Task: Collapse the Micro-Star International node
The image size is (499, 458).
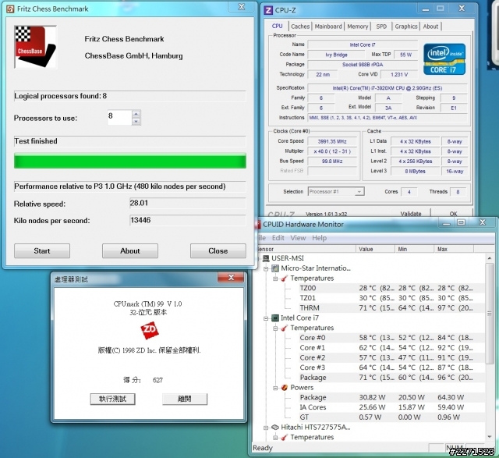Action: (266, 269)
